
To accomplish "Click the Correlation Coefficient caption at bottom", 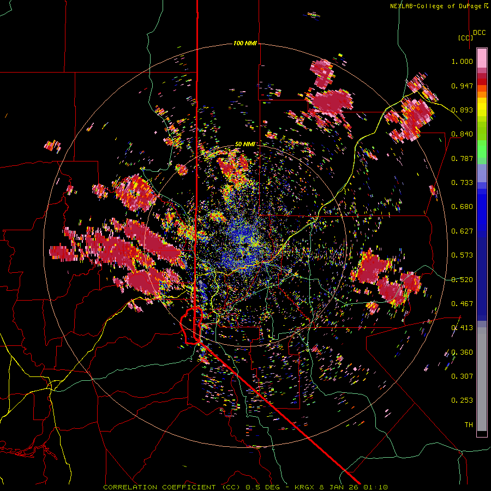I will coord(245,487).
